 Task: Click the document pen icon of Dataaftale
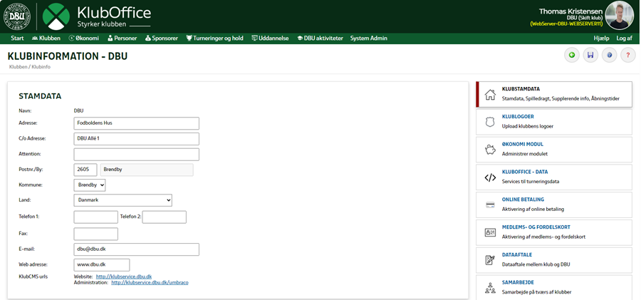[x=490, y=260]
